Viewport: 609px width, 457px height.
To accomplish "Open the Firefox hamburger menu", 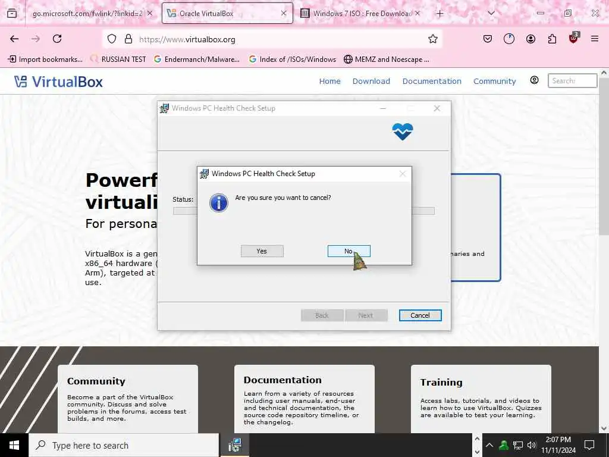I will click(595, 39).
